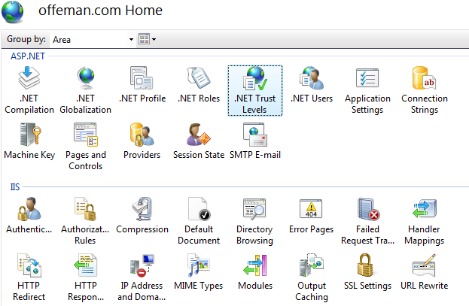
Task: Open Pages and Controls settings
Action: coord(85,147)
